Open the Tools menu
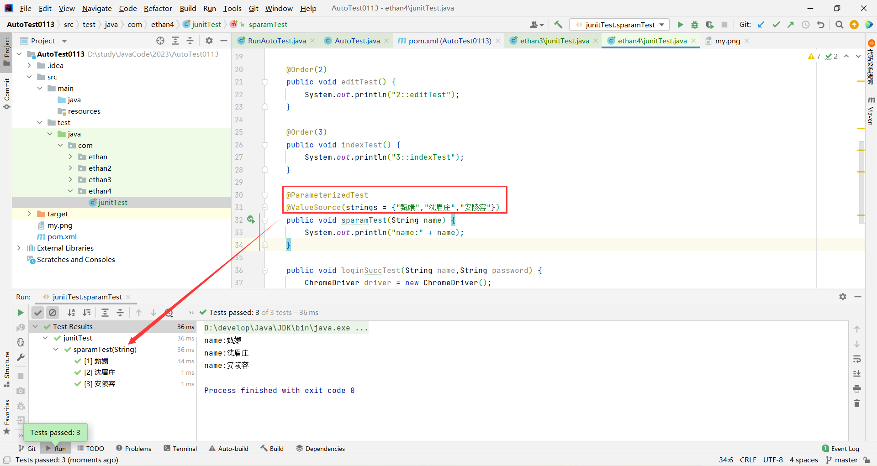This screenshot has height=466, width=877. pyautogui.click(x=232, y=8)
